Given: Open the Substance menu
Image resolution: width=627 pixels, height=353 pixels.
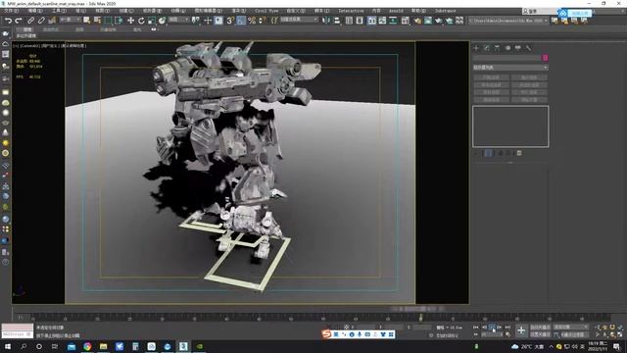Looking at the screenshot, I should click(446, 11).
